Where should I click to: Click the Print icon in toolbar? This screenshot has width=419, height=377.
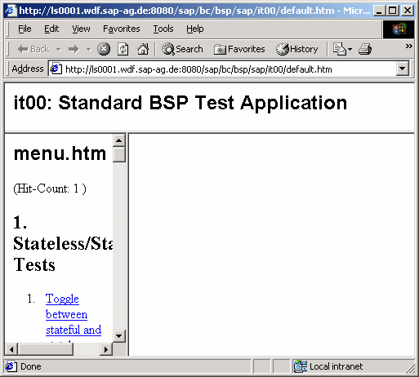tap(365, 49)
